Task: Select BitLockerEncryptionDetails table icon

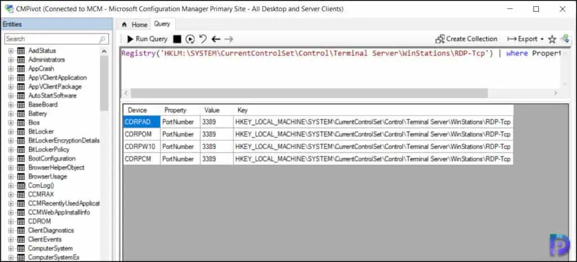Action: coord(21,140)
